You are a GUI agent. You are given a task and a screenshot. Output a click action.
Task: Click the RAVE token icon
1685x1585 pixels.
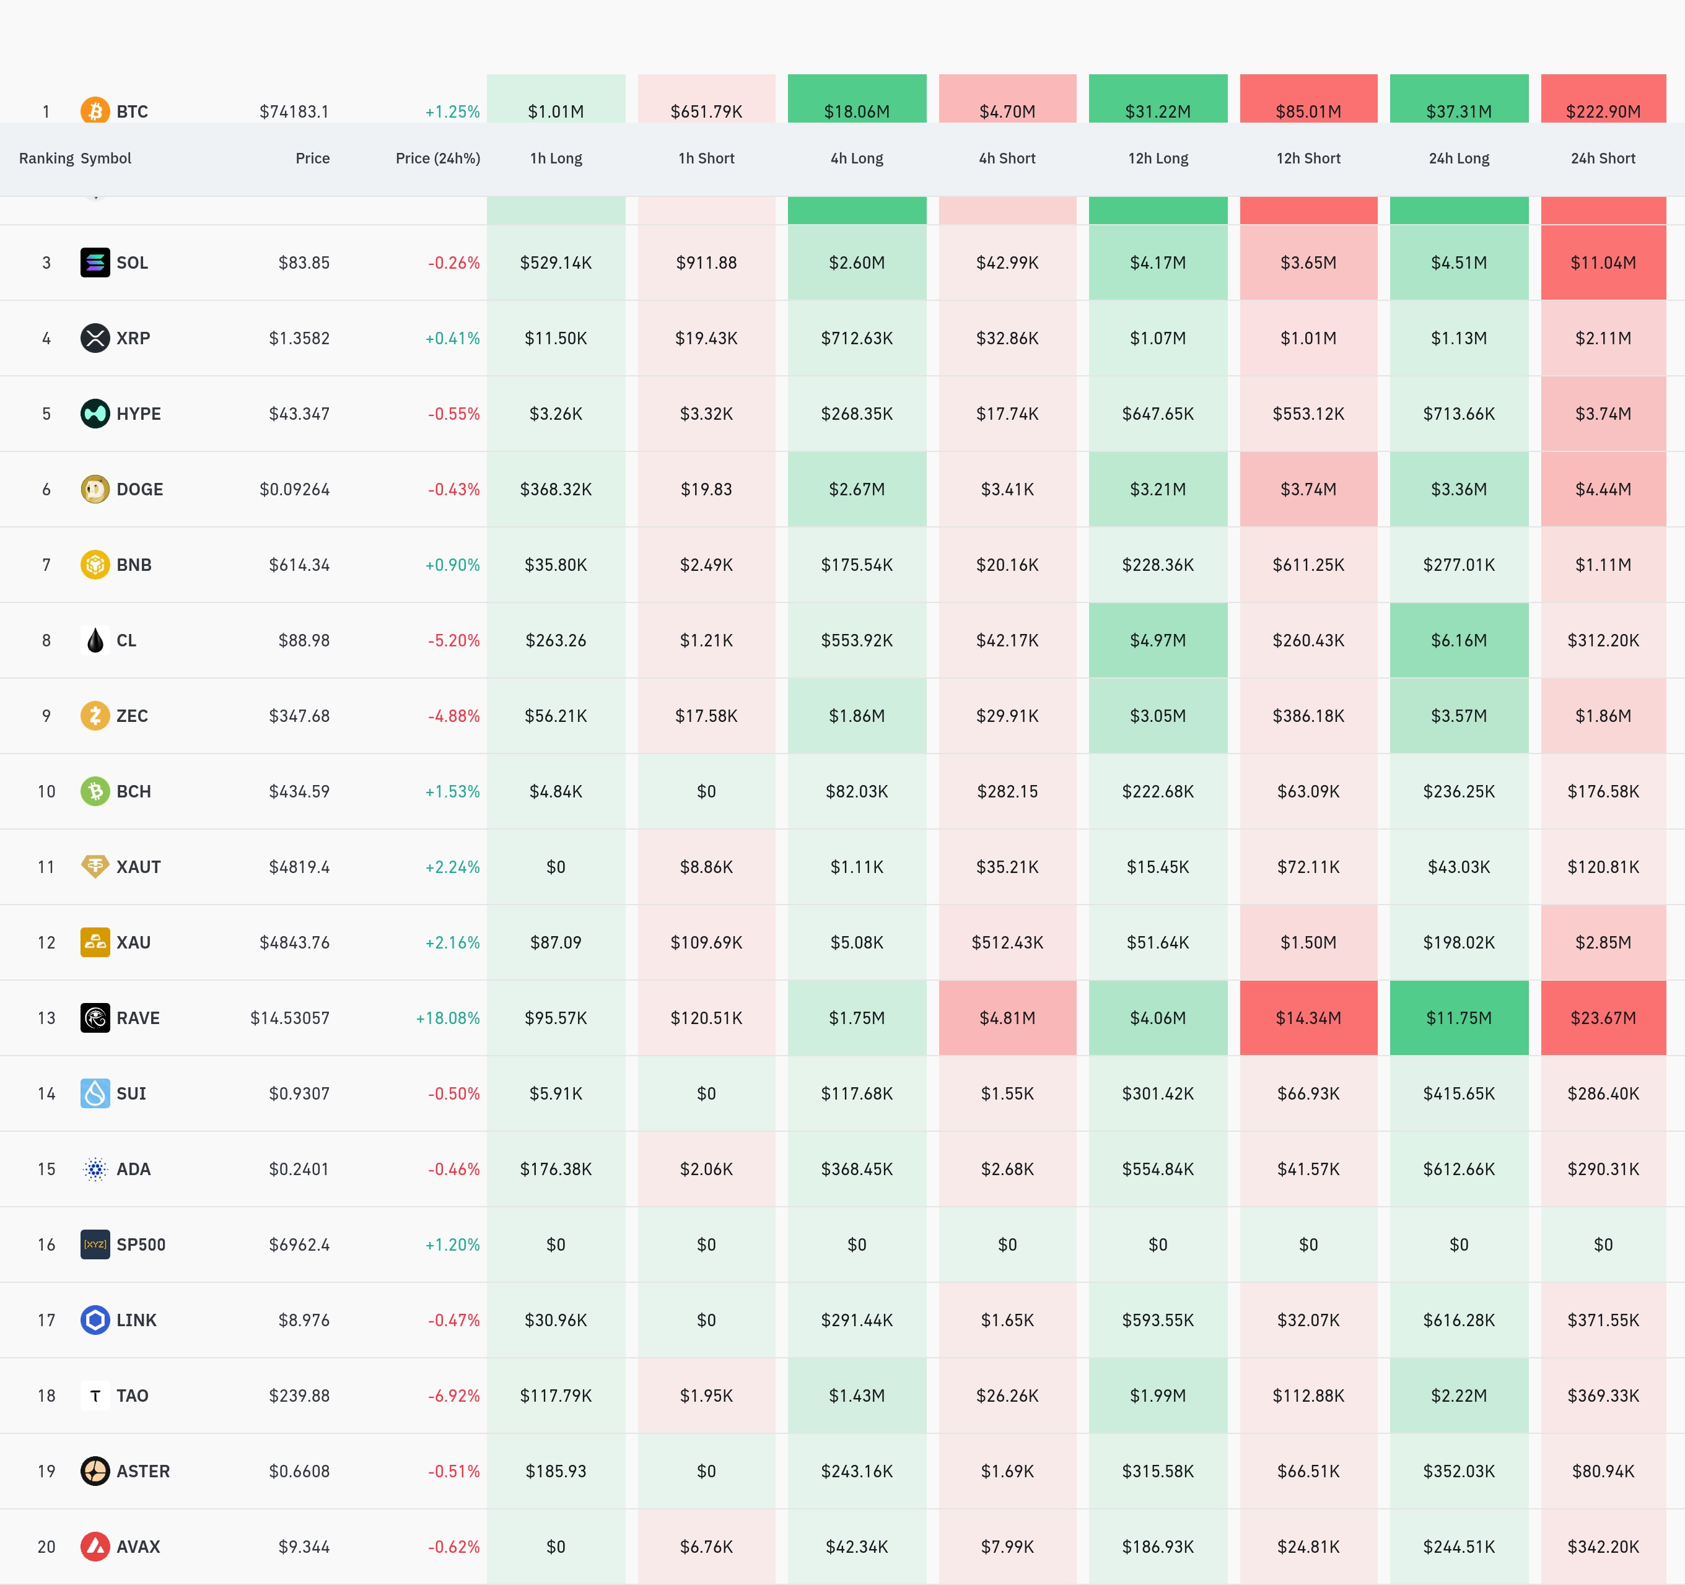tap(95, 1017)
